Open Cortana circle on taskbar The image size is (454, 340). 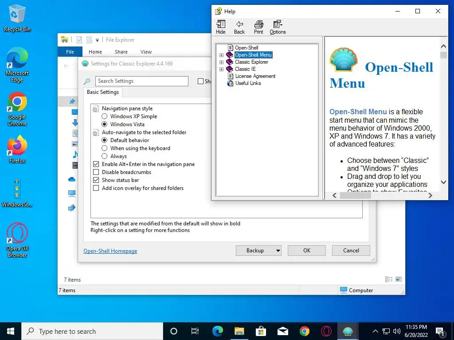pyautogui.click(x=174, y=331)
